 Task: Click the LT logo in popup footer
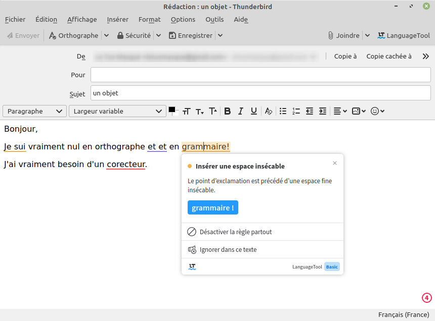192,267
